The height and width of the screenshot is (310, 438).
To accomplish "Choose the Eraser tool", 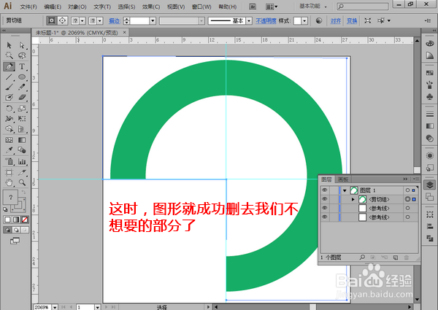I will click(22, 98).
